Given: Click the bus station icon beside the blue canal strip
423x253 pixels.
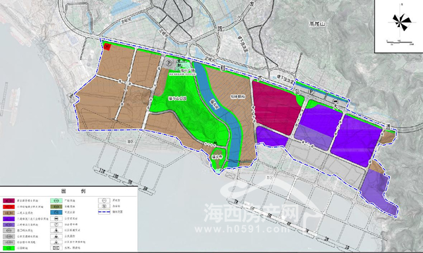Looking at the screenshot, I should pos(335,101).
